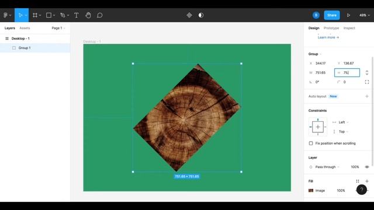The height and width of the screenshot is (210, 374).
Task: Click the rotated wood image on canvas
Action: [187, 118]
